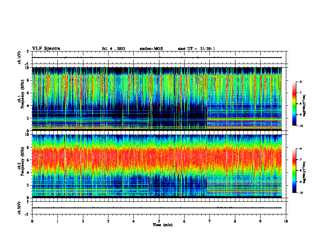Click the time axis tick label "10"
The height and width of the screenshot is (248, 322).
tap(286, 221)
